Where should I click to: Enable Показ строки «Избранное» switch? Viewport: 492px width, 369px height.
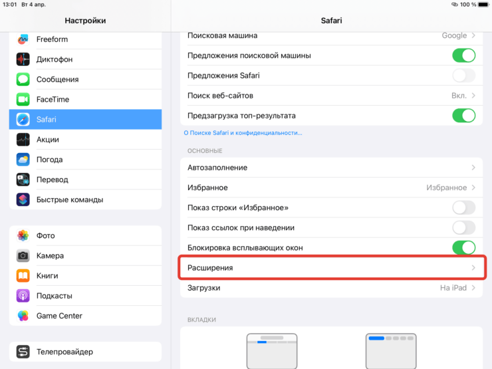pyautogui.click(x=464, y=207)
